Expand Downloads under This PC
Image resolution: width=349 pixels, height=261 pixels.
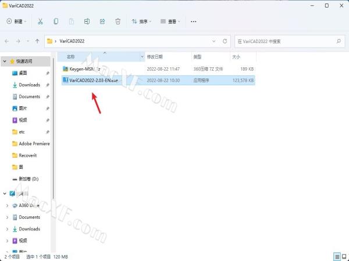tap(8, 229)
